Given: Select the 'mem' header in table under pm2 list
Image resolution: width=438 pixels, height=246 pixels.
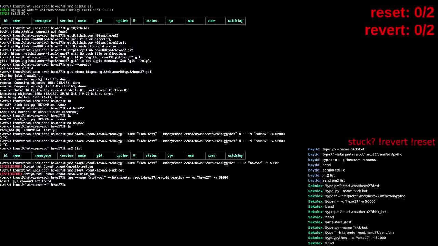Looking at the screenshot, I should (191, 156).
